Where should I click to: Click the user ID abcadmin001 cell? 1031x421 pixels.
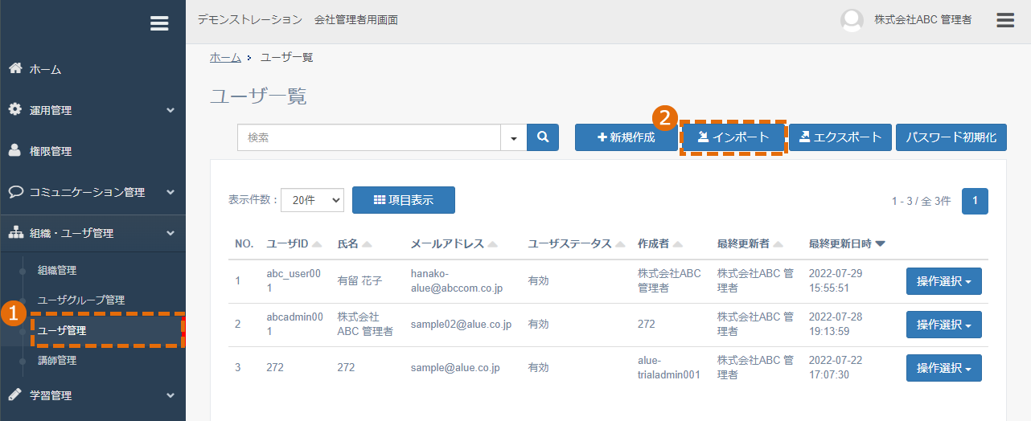(294, 325)
